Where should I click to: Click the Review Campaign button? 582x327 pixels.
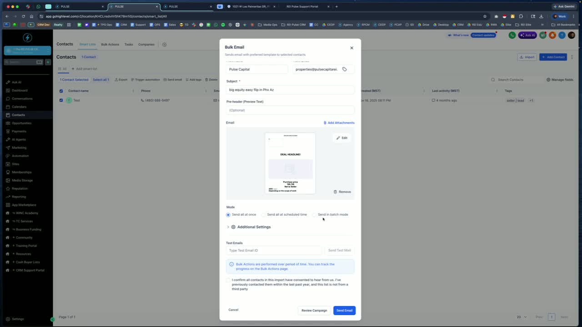(x=314, y=311)
